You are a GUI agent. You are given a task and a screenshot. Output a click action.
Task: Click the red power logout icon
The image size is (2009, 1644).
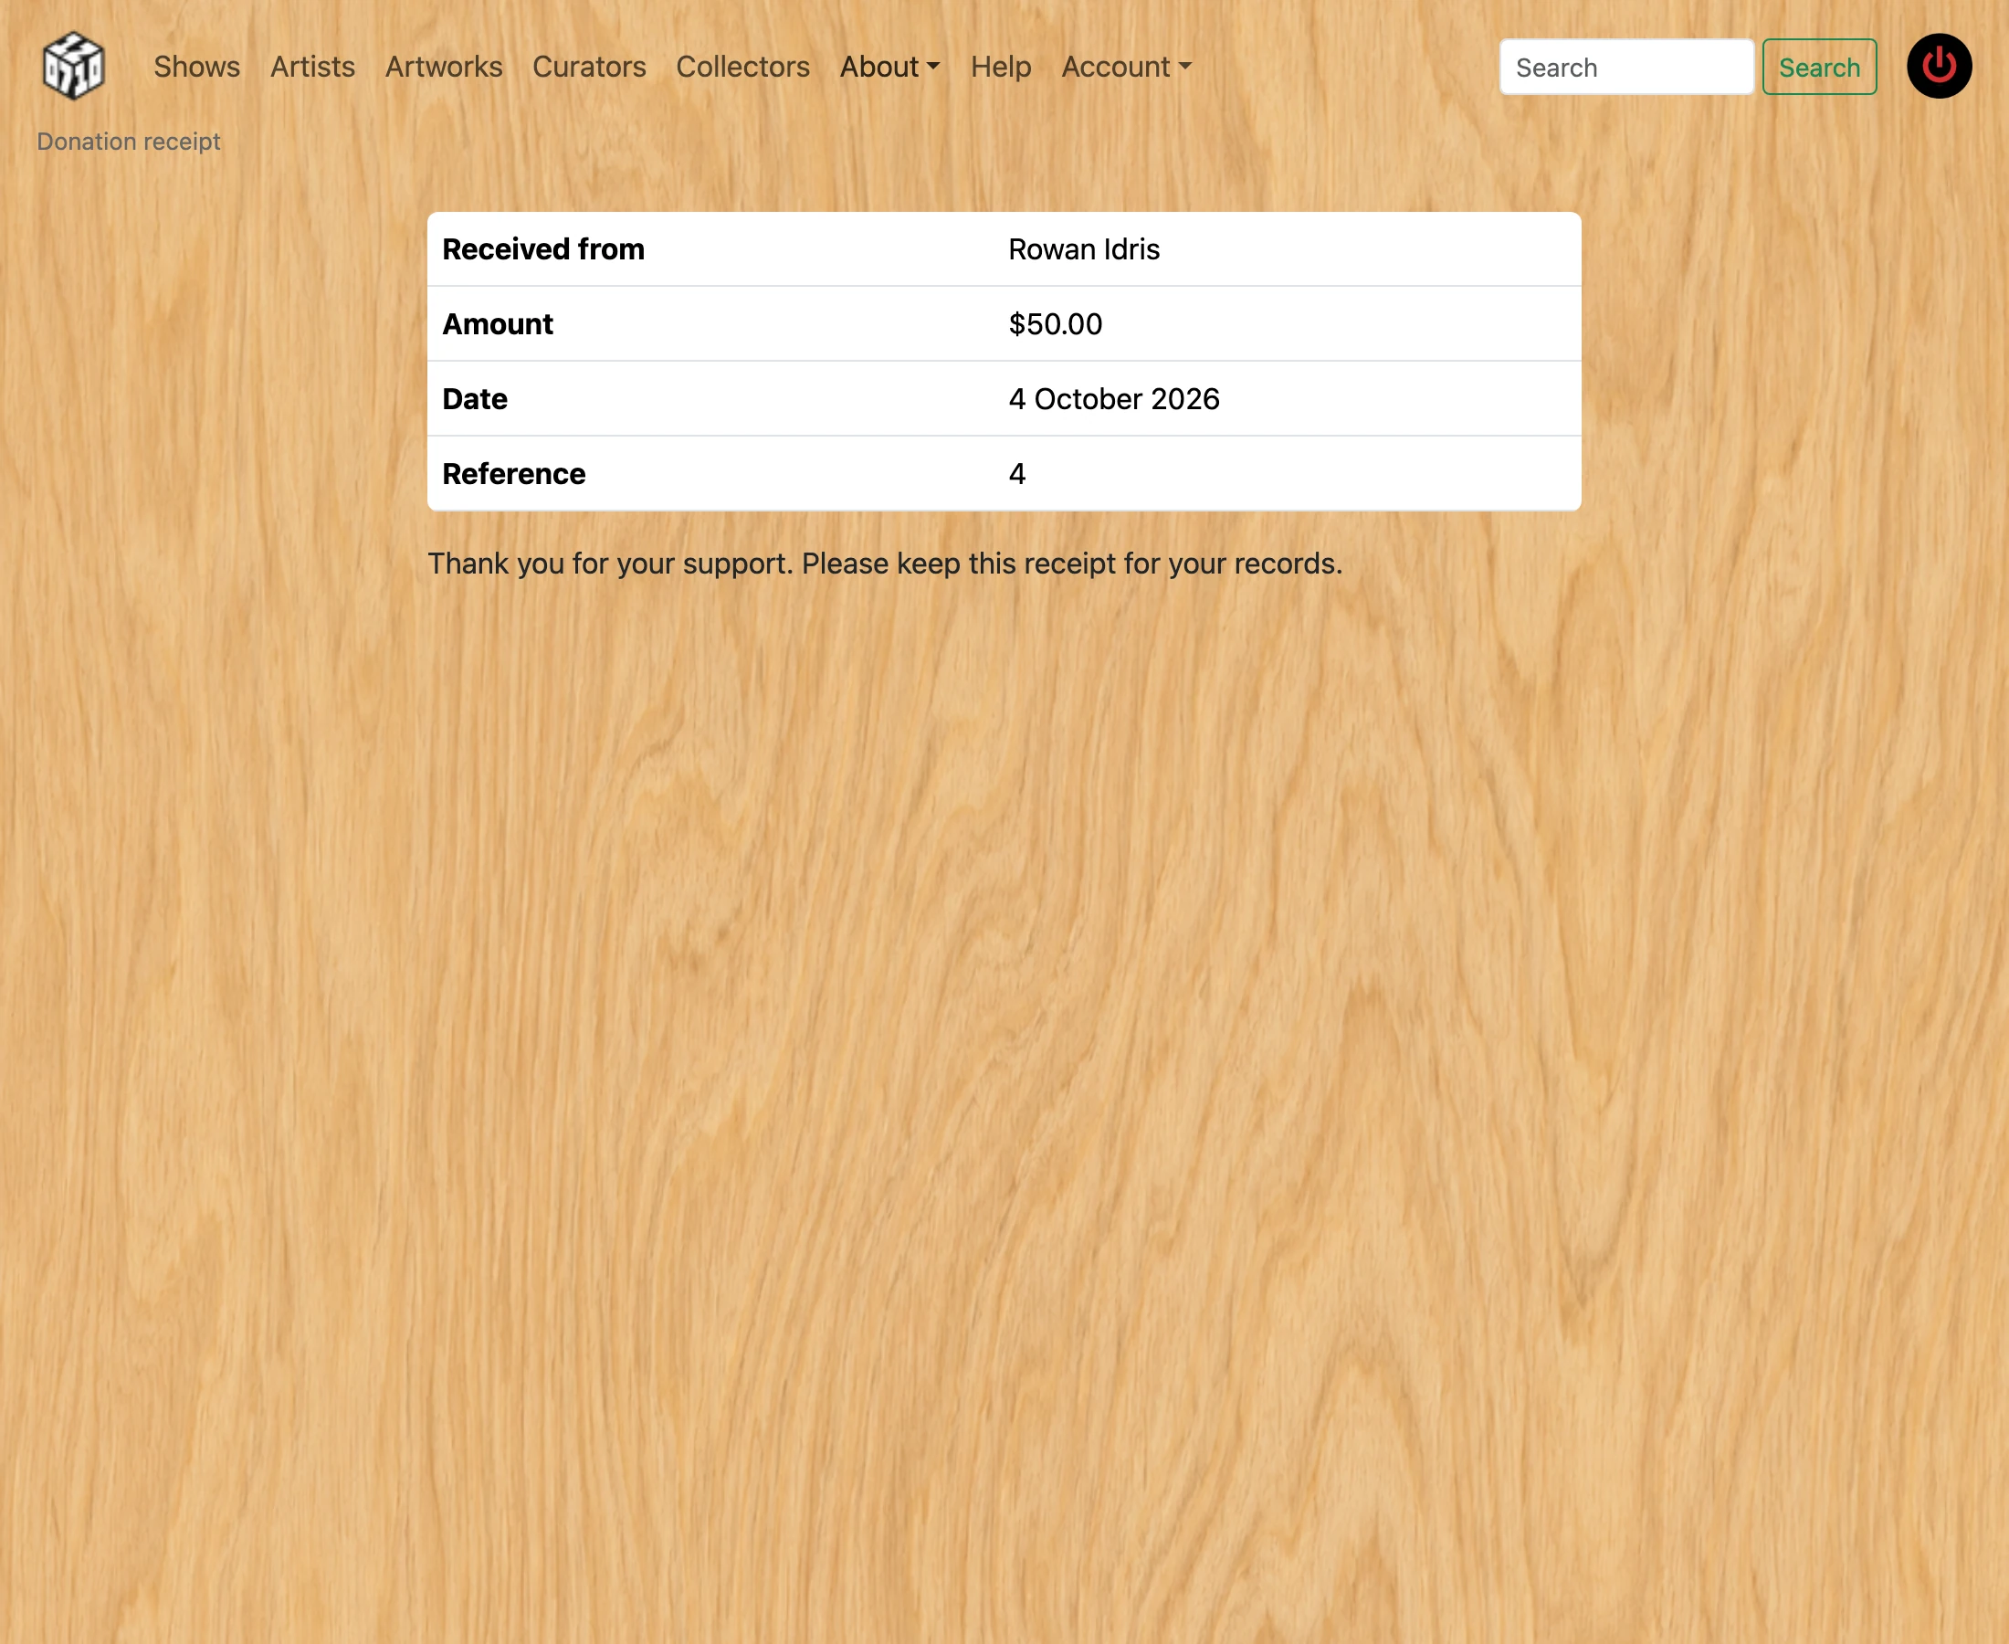pos(1939,67)
